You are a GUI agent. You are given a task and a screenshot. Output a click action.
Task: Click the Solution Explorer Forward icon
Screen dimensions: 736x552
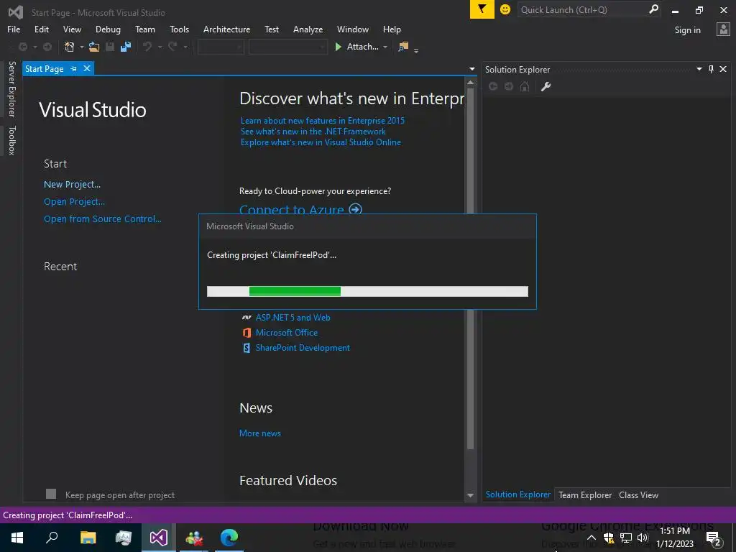509,86
